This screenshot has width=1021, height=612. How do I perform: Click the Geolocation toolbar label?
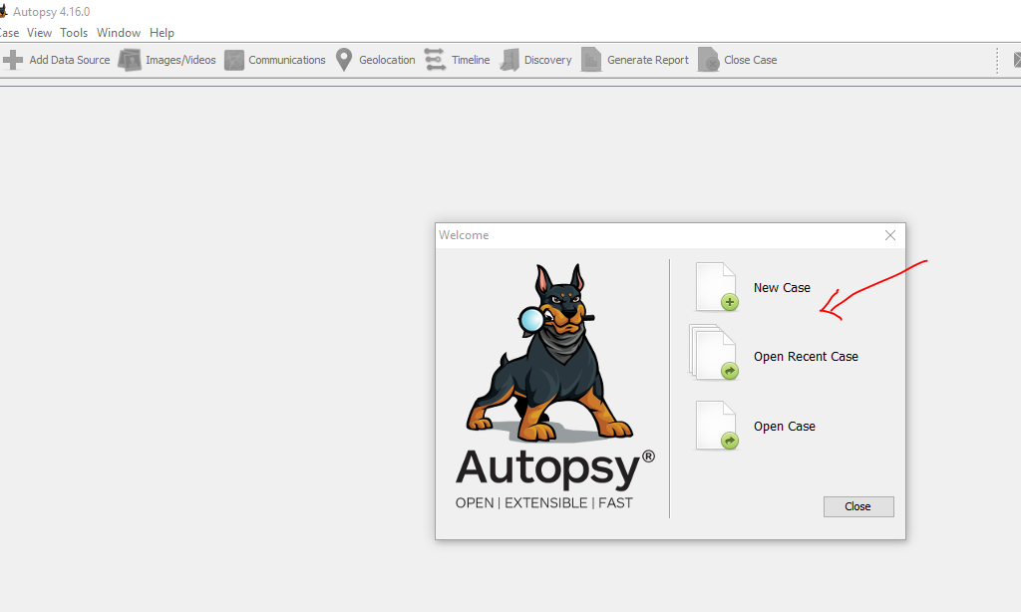coord(387,60)
